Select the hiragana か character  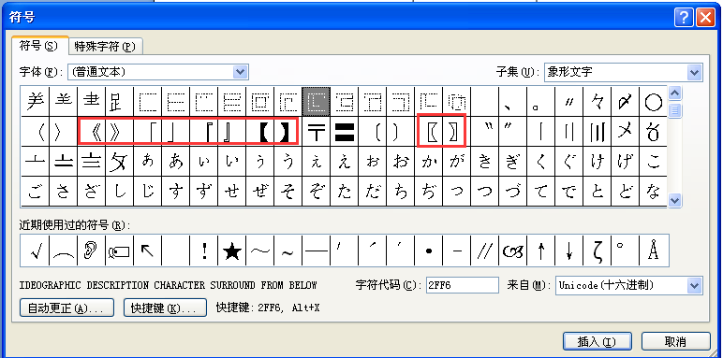click(x=429, y=161)
